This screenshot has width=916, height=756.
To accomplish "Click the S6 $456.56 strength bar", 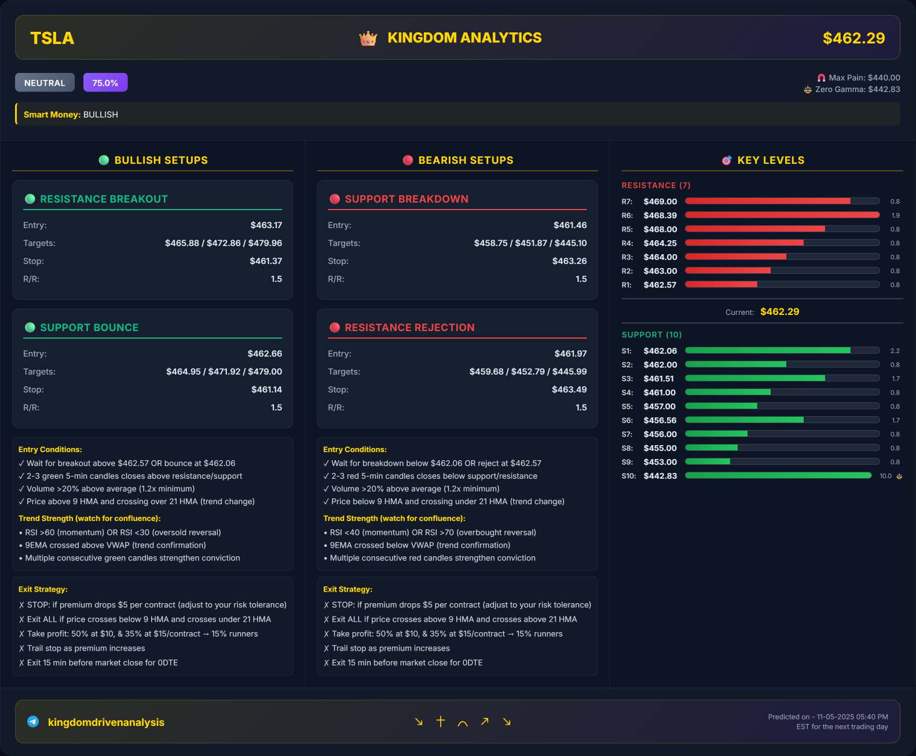I will point(782,420).
